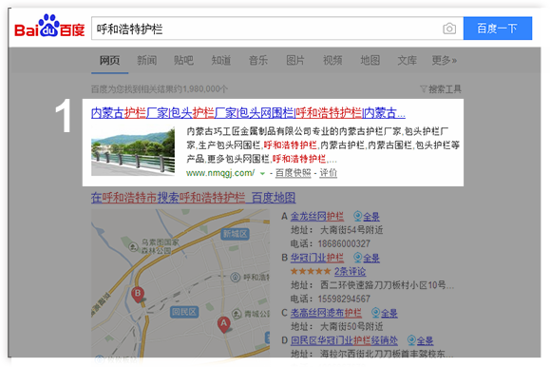Expand green arrow next to www.nmqgj.com
Image resolution: width=550 pixels, height=367 pixels.
[262, 173]
